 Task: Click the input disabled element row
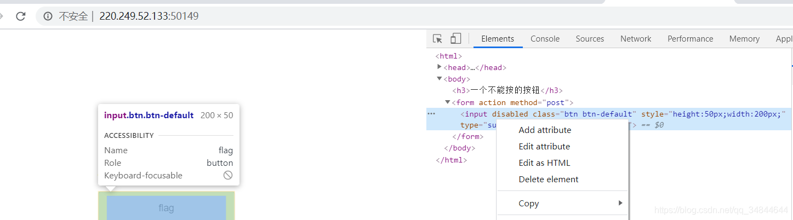coord(609,119)
